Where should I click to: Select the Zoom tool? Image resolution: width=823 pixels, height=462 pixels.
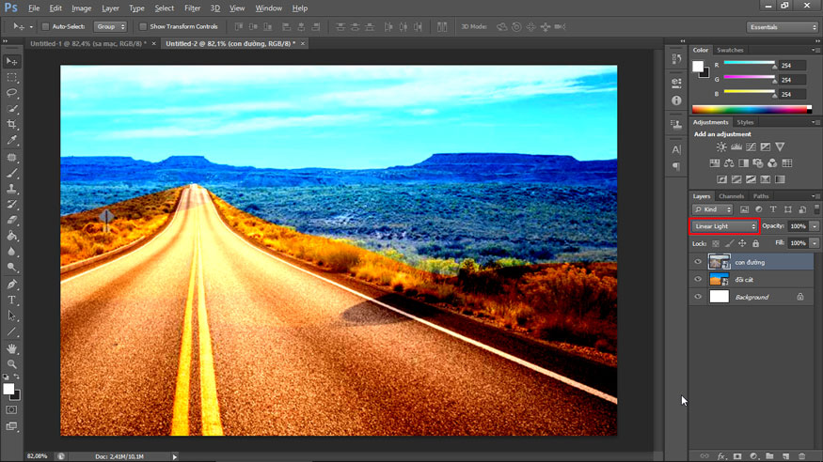pos(12,364)
